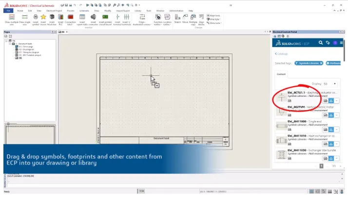Expand options arrow for EW_ACTU1.1

[337, 101]
